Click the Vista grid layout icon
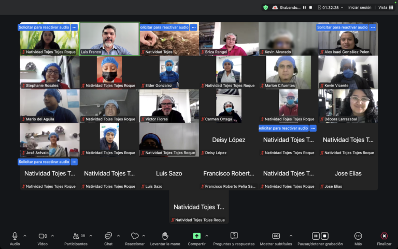The width and height of the screenshot is (398, 249). (x=391, y=8)
